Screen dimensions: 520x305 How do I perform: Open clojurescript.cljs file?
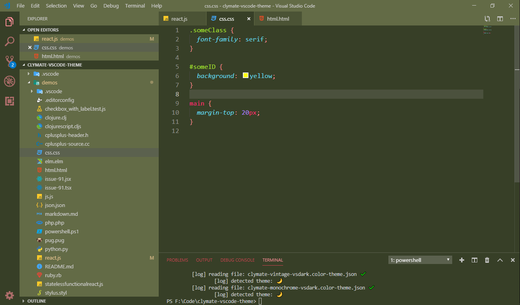(89, 126)
